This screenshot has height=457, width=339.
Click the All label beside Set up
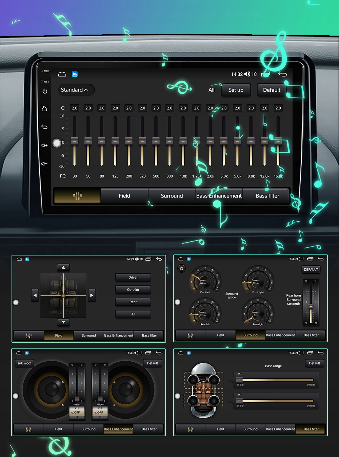pyautogui.click(x=211, y=90)
